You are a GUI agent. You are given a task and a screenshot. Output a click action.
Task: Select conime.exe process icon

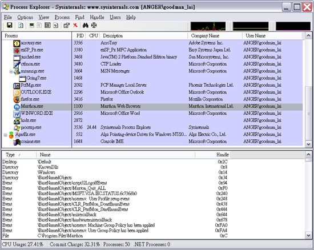pyautogui.click(x=17, y=142)
